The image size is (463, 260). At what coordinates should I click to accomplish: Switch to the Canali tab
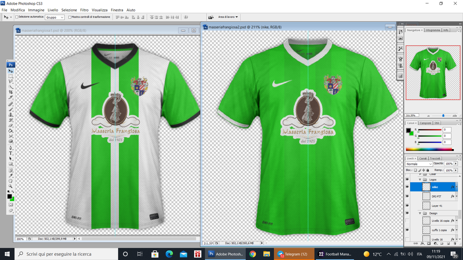[x=423, y=159]
